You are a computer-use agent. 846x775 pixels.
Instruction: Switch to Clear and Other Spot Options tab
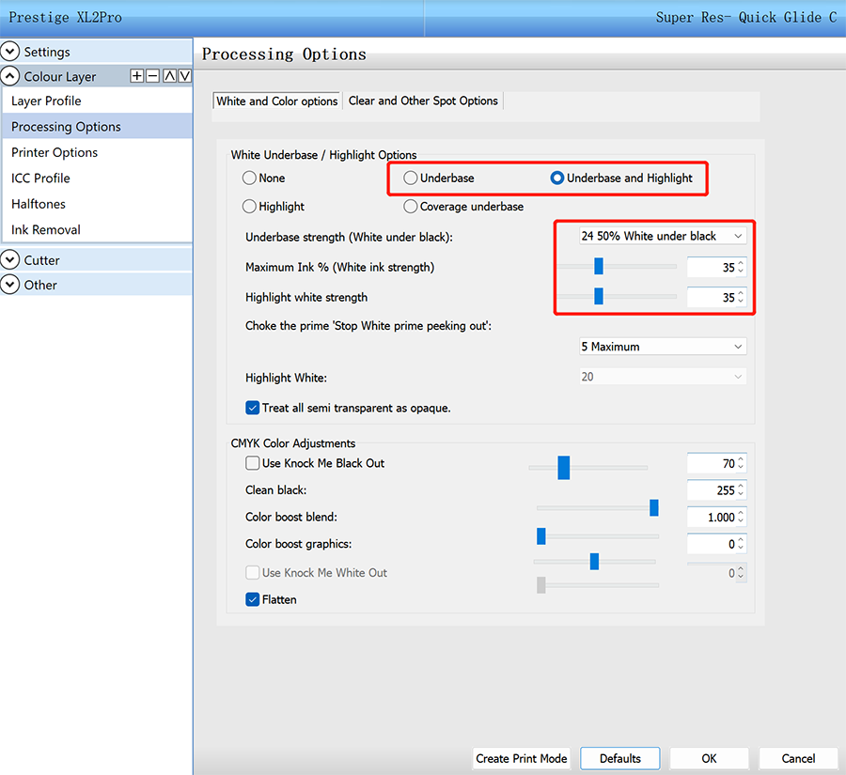click(x=423, y=101)
